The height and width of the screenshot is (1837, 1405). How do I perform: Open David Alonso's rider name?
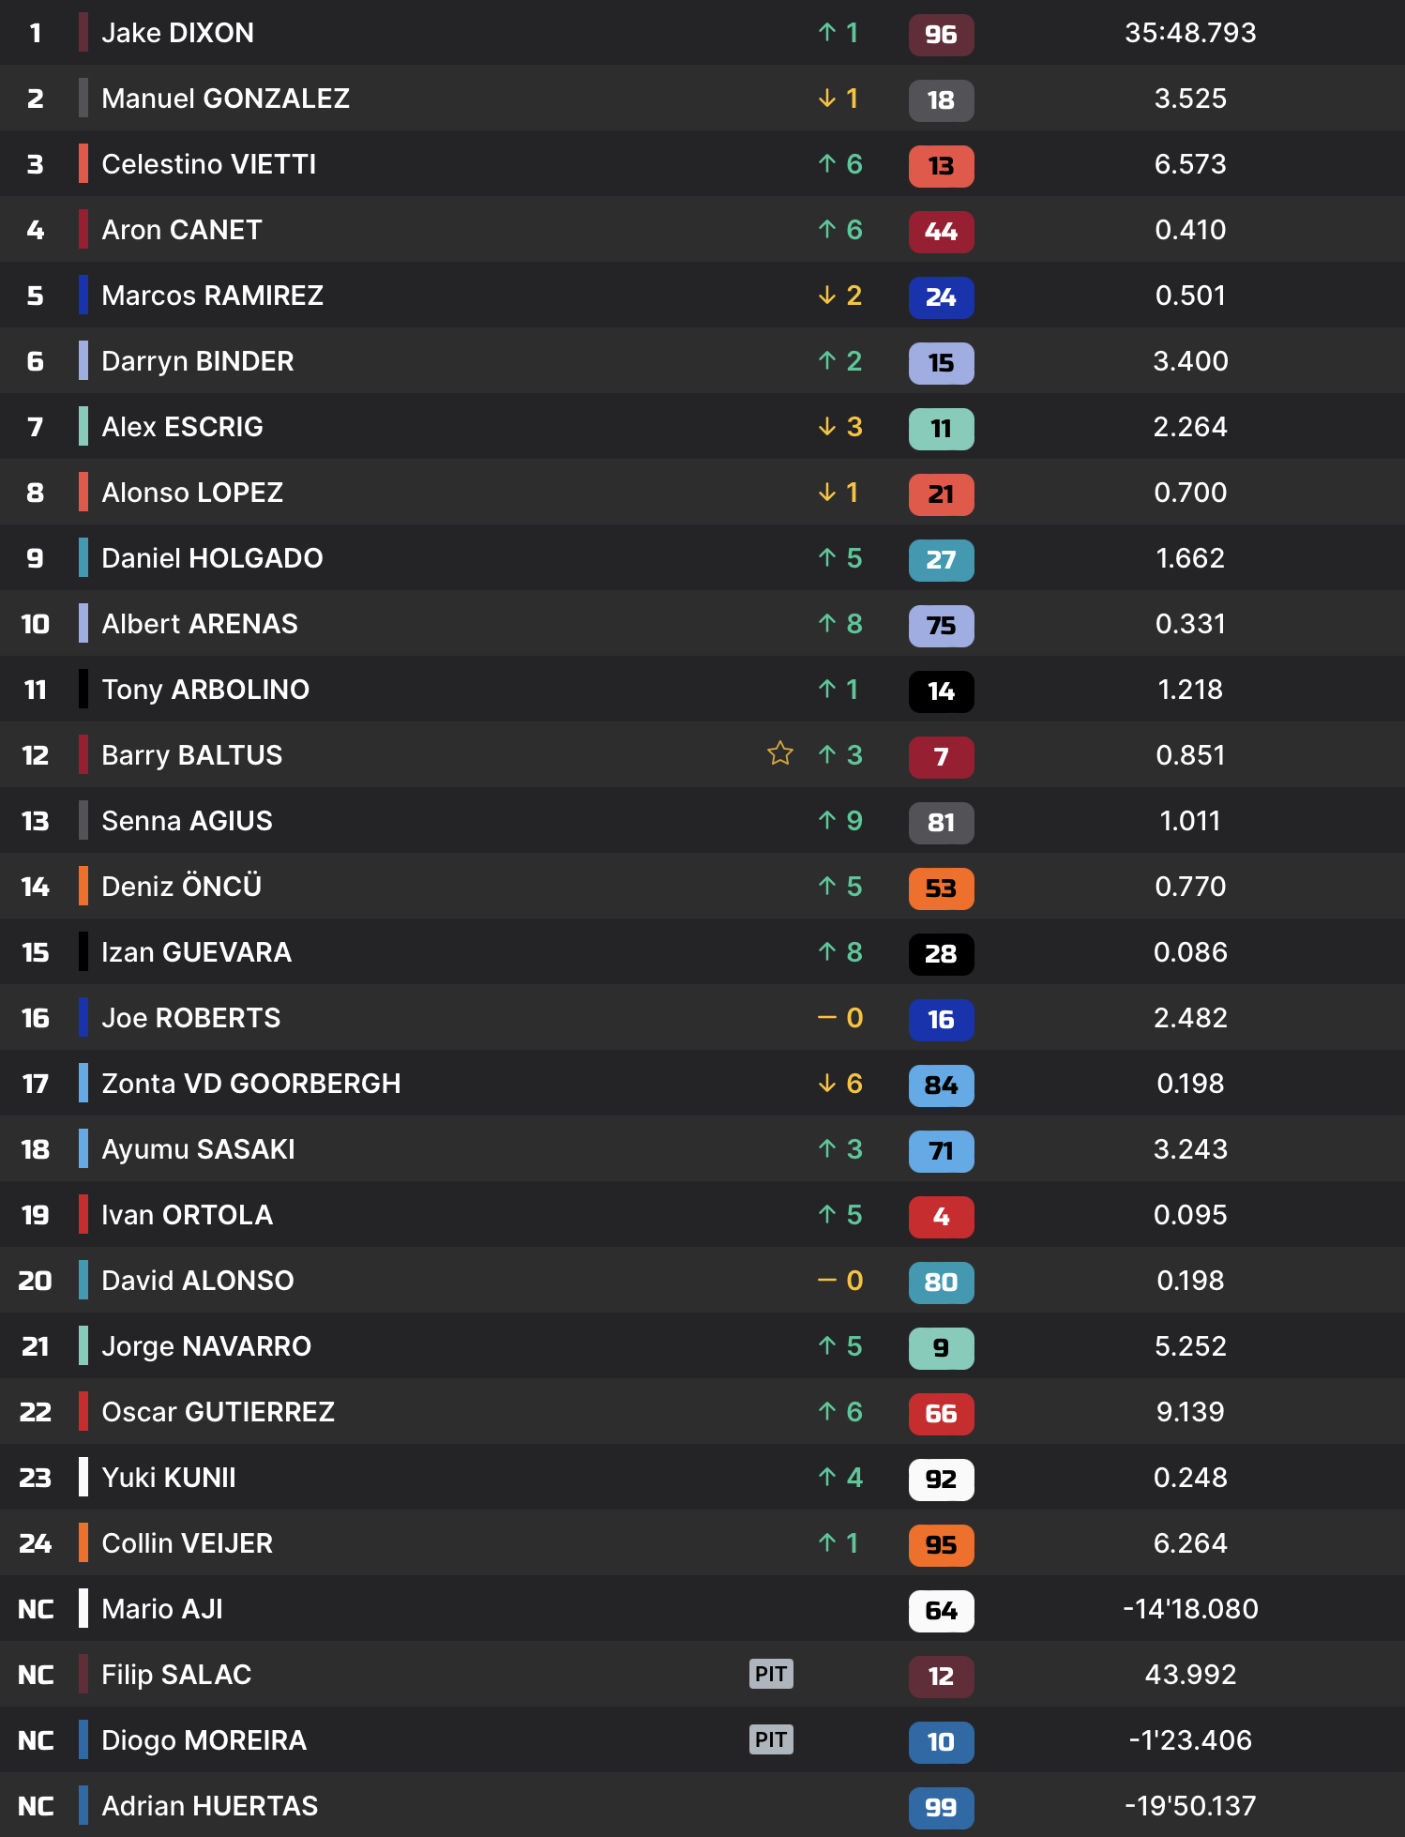point(197,1281)
